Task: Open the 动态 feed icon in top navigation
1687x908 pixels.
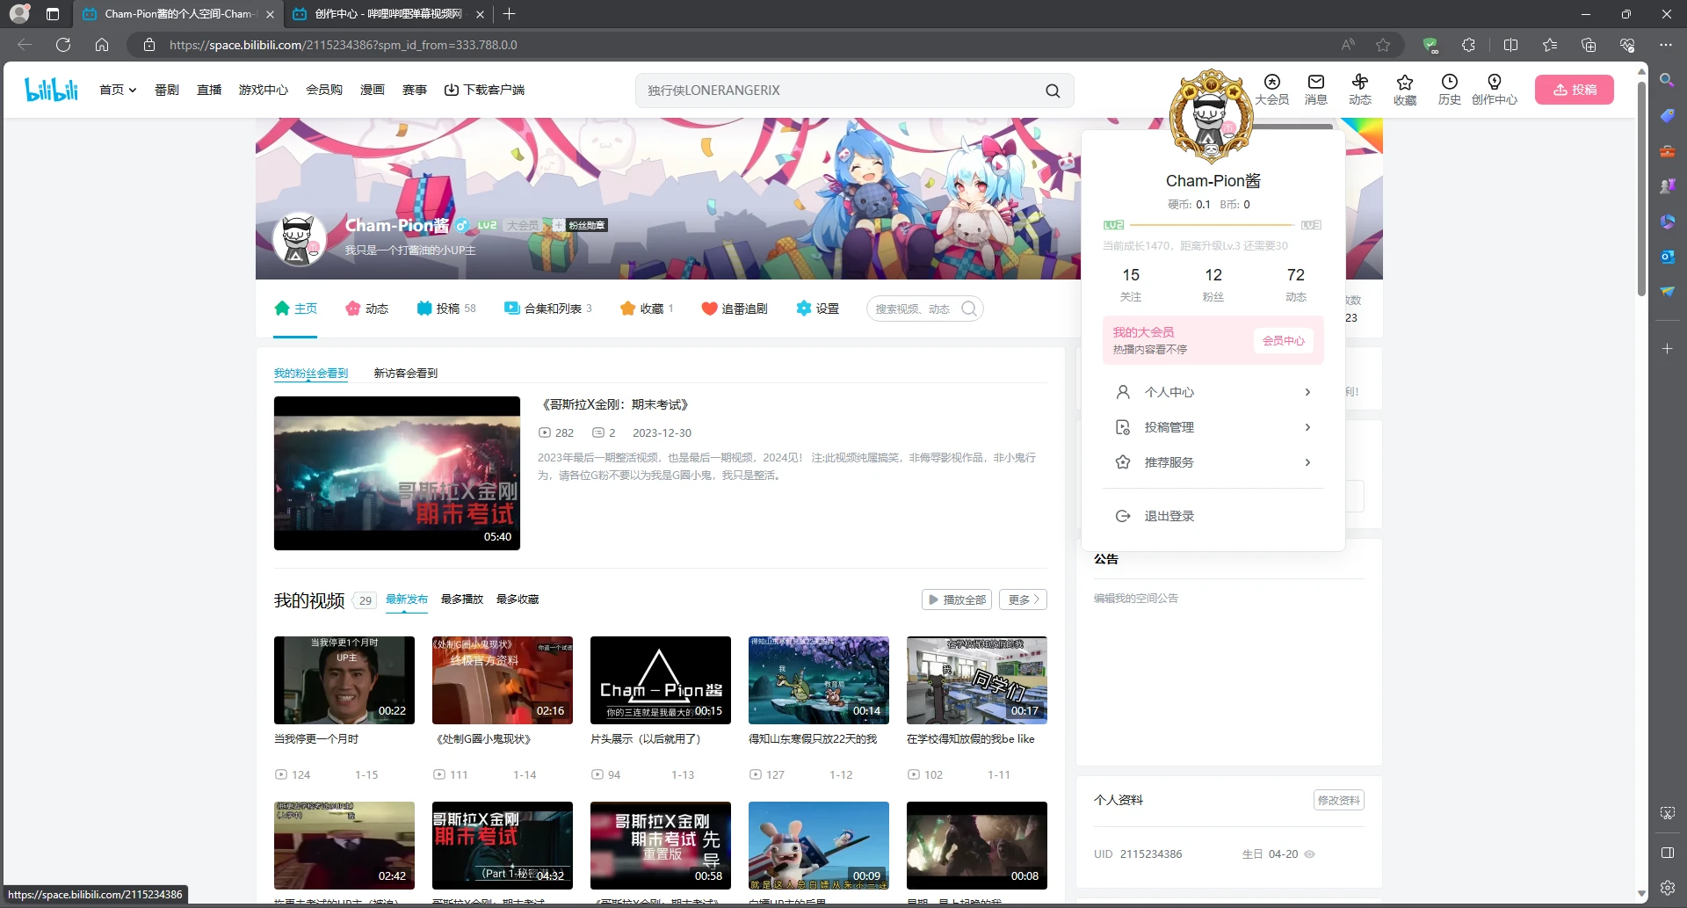Action: (x=1360, y=89)
